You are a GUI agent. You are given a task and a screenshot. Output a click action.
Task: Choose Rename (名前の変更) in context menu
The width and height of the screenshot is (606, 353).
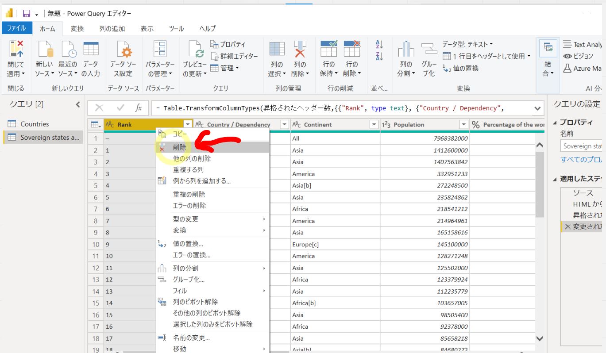tap(213, 338)
